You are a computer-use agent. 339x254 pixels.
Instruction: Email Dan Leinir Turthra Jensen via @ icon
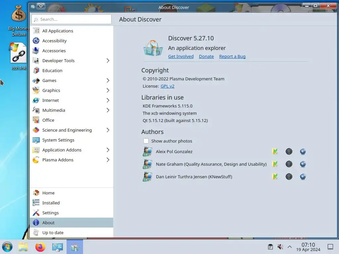click(x=289, y=177)
